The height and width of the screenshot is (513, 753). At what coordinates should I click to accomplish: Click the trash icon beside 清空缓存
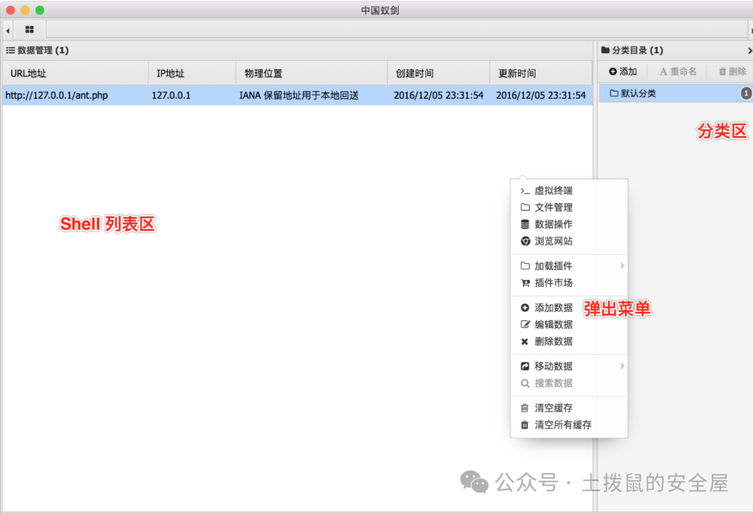tap(524, 408)
